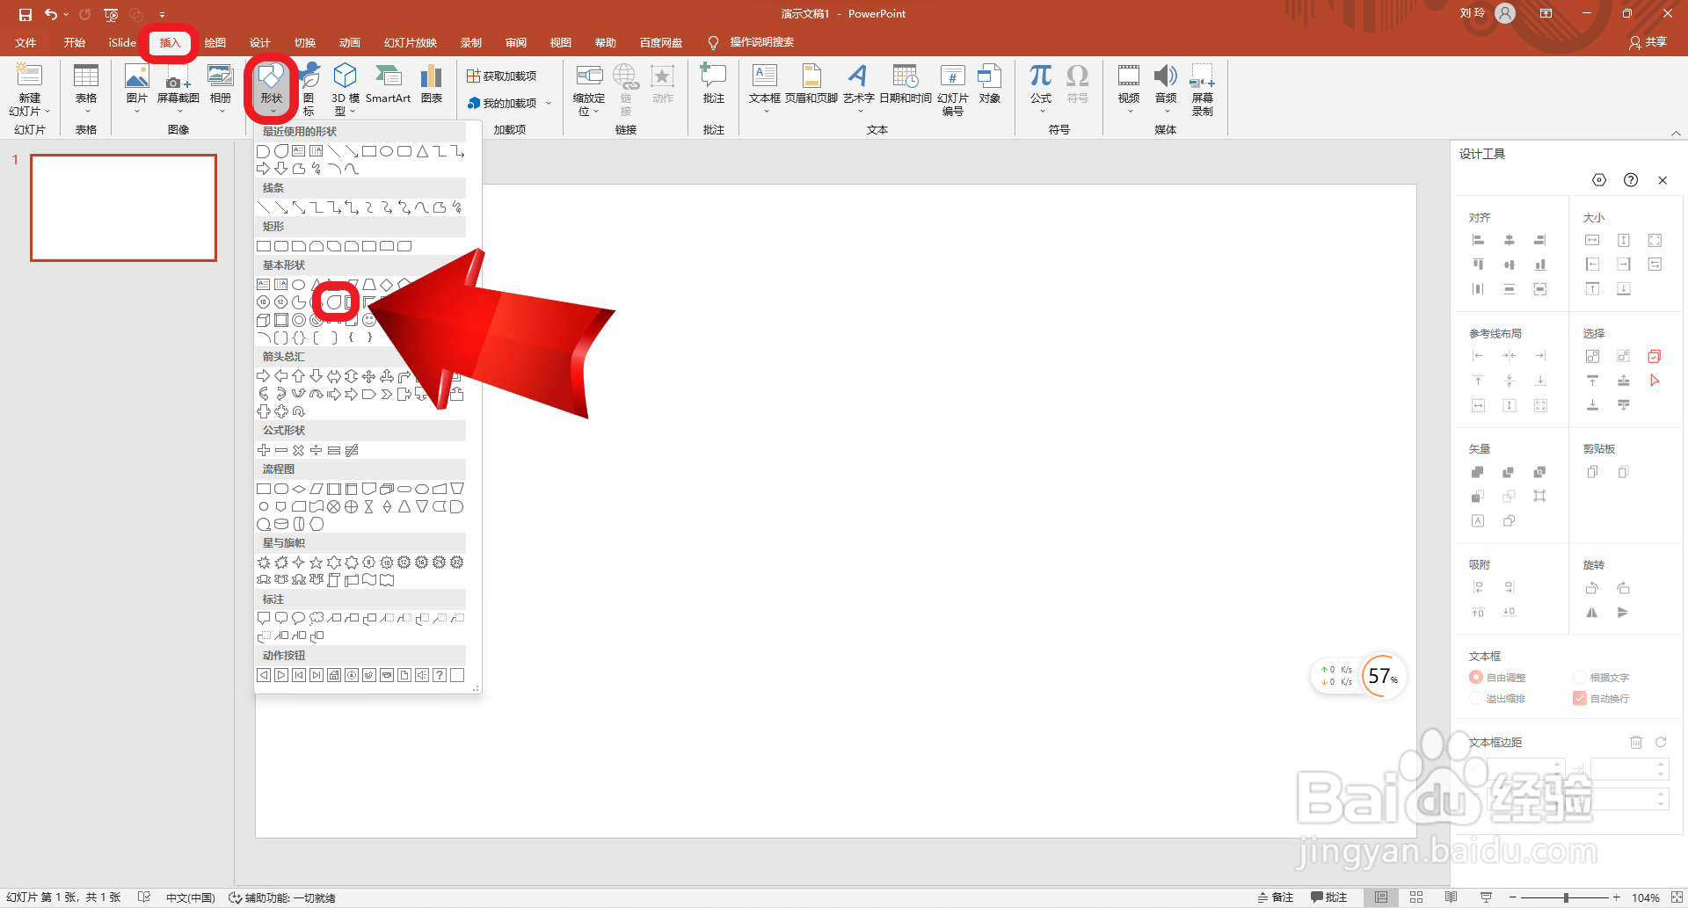
Task: Click the Screenshot (屏幕截图) icon
Action: click(178, 77)
